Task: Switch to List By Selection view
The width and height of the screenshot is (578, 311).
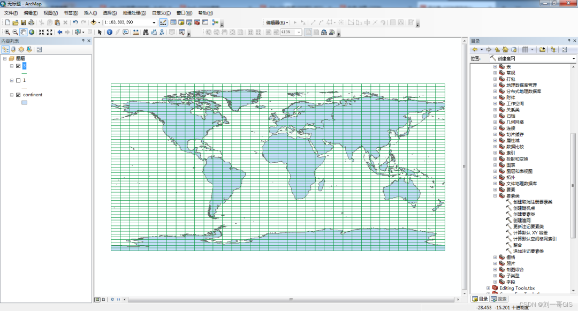Action: click(29, 49)
